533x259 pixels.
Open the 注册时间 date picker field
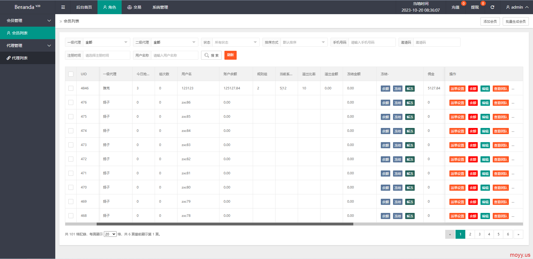tap(106, 55)
